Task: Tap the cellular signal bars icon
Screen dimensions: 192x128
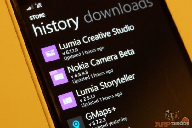Action: 30,8
